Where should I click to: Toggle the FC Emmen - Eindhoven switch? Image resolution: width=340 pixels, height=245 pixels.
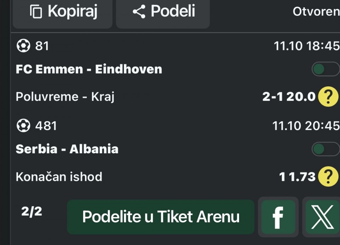[x=325, y=69]
